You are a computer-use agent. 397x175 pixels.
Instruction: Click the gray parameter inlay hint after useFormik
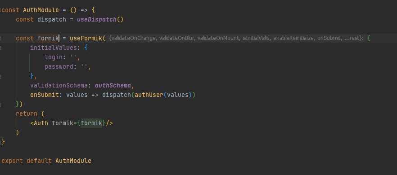click(x=236, y=39)
